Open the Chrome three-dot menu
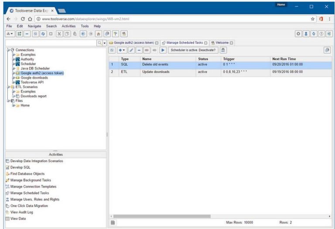The width and height of the screenshot is (335, 229). [329, 19]
